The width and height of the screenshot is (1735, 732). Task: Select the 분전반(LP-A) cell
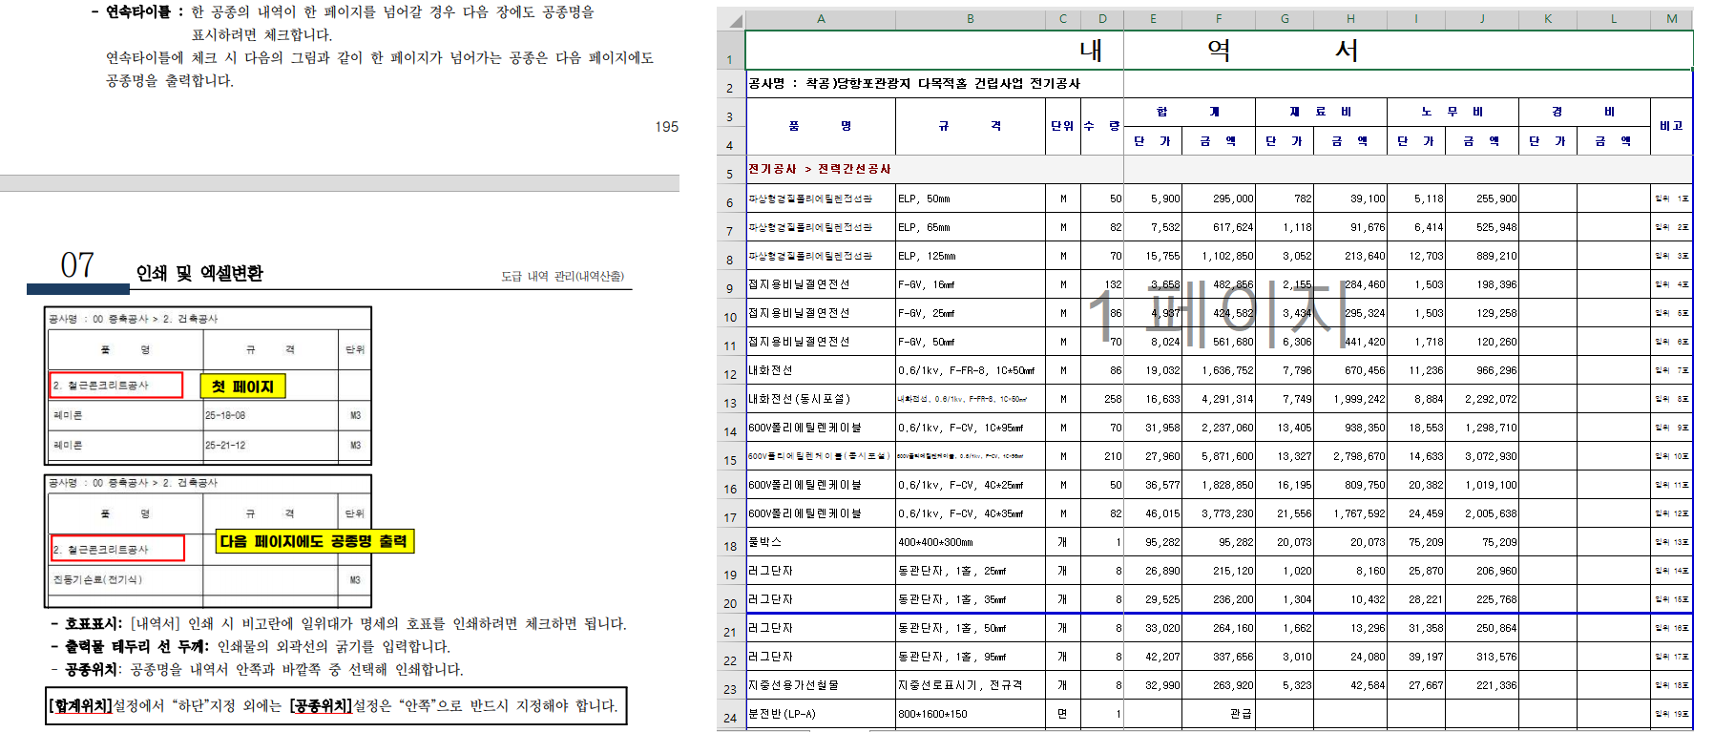click(x=820, y=714)
